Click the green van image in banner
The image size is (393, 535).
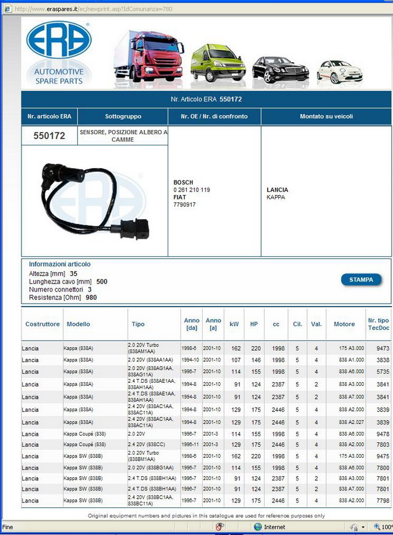coord(218,63)
